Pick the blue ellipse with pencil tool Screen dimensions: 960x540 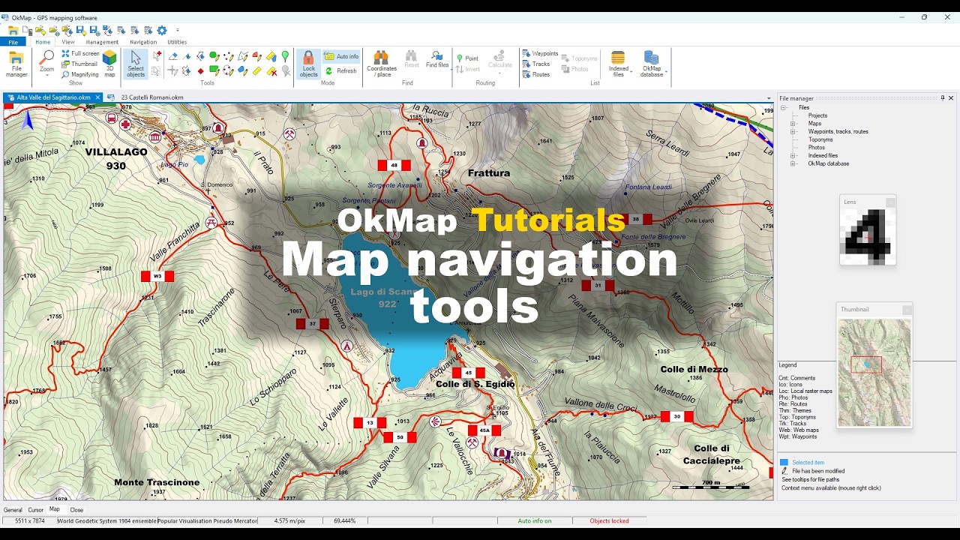(x=242, y=71)
